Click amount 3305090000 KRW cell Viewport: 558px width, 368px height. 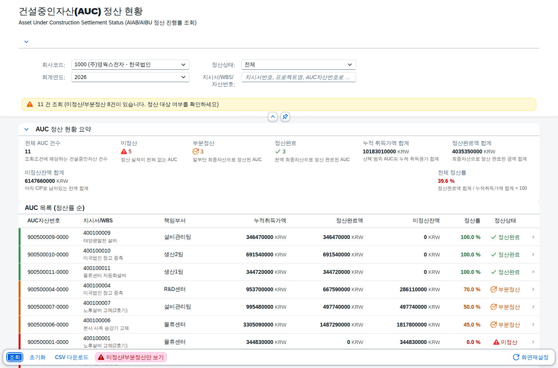[x=265, y=325]
